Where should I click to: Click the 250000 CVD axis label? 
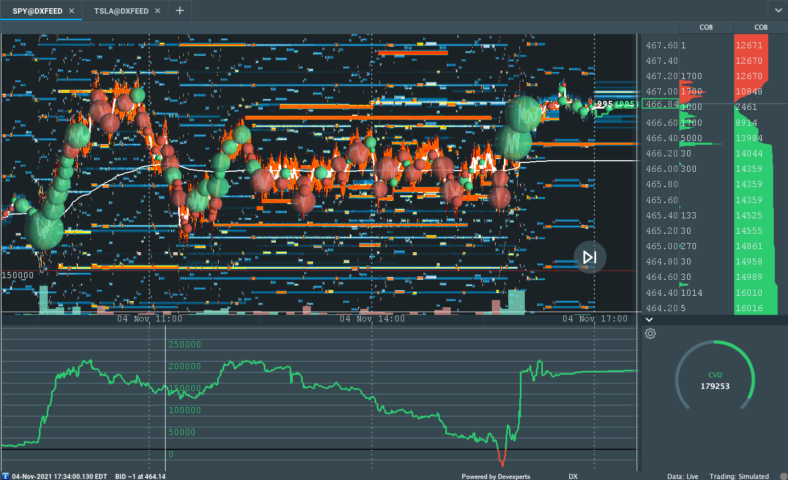pyautogui.click(x=184, y=345)
